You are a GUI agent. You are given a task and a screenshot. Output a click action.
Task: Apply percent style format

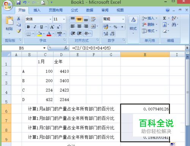click(x=115, y=27)
